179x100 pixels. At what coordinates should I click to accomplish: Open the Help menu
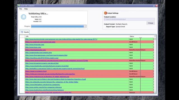point(26,9)
